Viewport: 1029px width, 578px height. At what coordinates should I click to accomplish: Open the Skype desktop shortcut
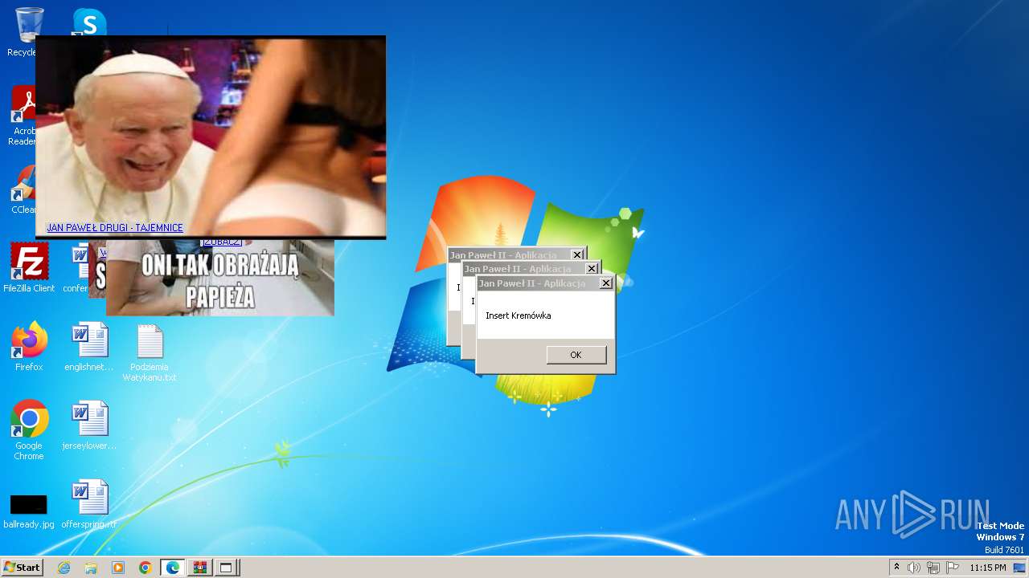tap(89, 22)
